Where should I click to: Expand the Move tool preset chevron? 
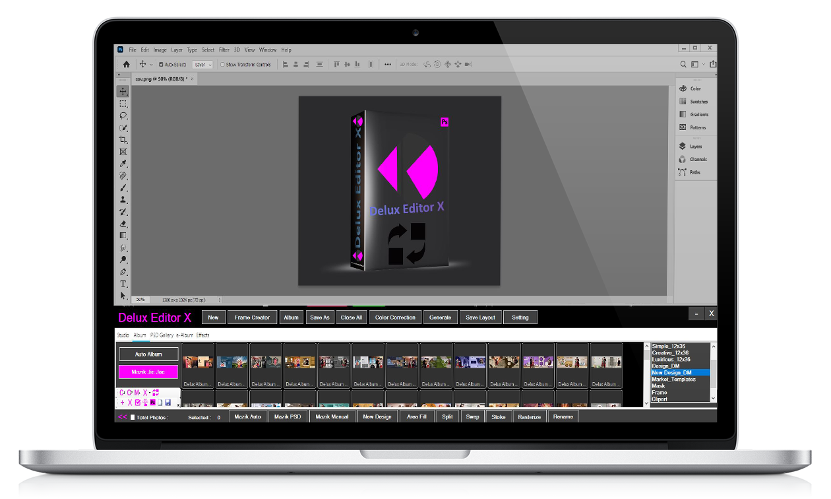click(x=151, y=65)
